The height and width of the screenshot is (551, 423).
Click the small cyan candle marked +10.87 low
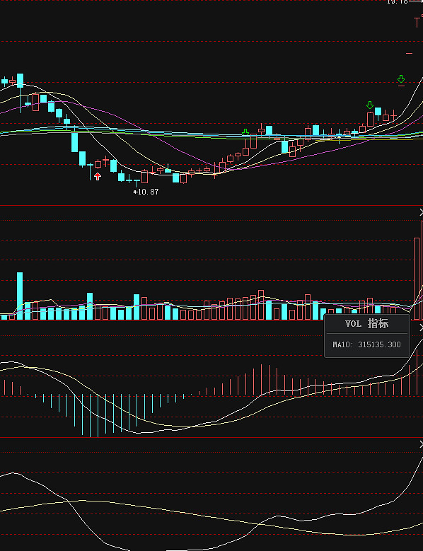(x=137, y=182)
